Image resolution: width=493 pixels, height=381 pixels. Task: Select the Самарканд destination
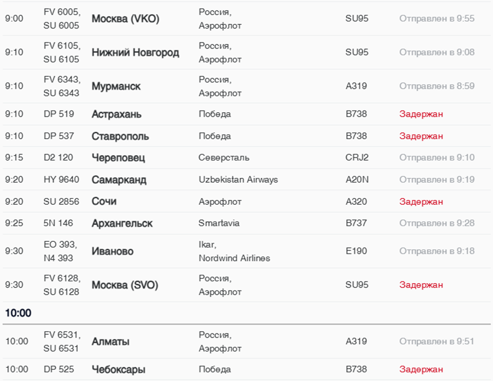[119, 180]
